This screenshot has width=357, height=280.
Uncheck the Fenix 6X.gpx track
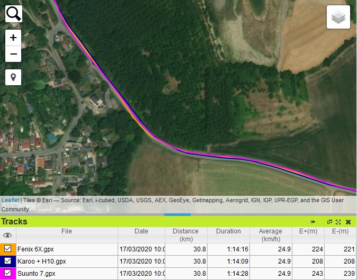[x=8, y=249]
